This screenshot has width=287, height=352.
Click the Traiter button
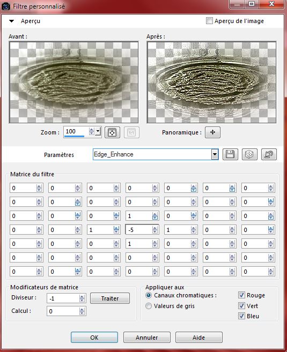click(x=110, y=298)
